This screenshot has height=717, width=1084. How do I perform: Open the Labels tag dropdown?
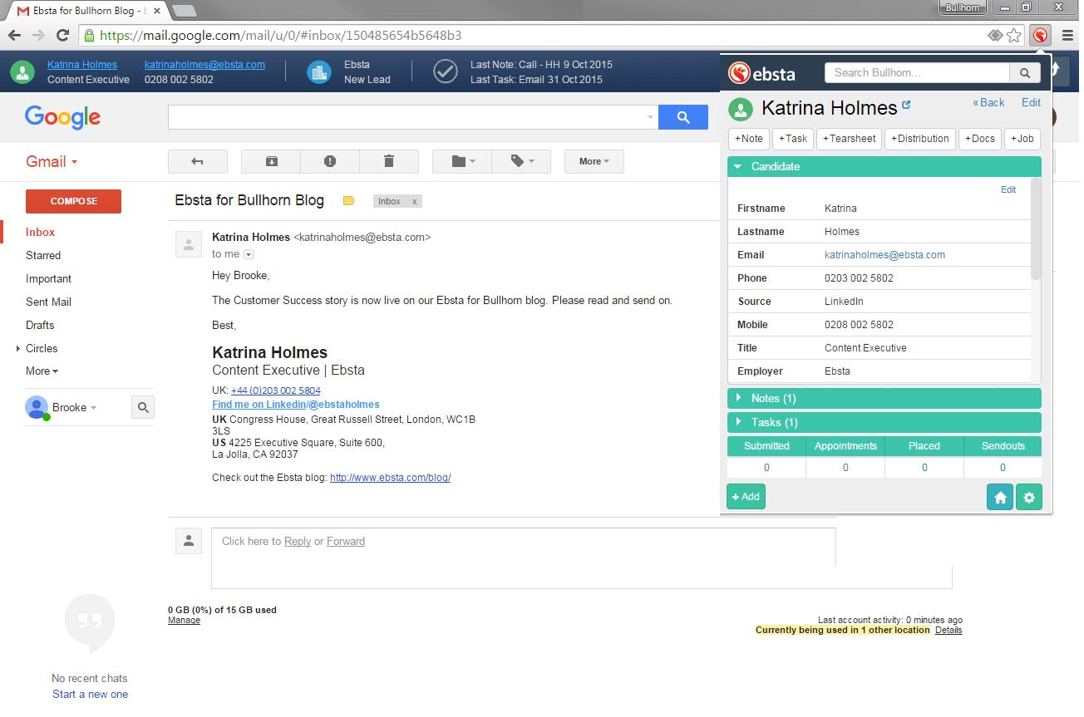tap(521, 161)
